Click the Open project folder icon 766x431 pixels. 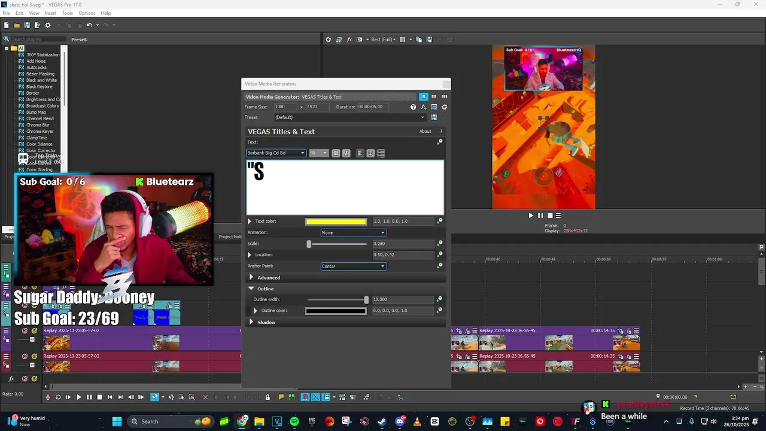click(17, 25)
